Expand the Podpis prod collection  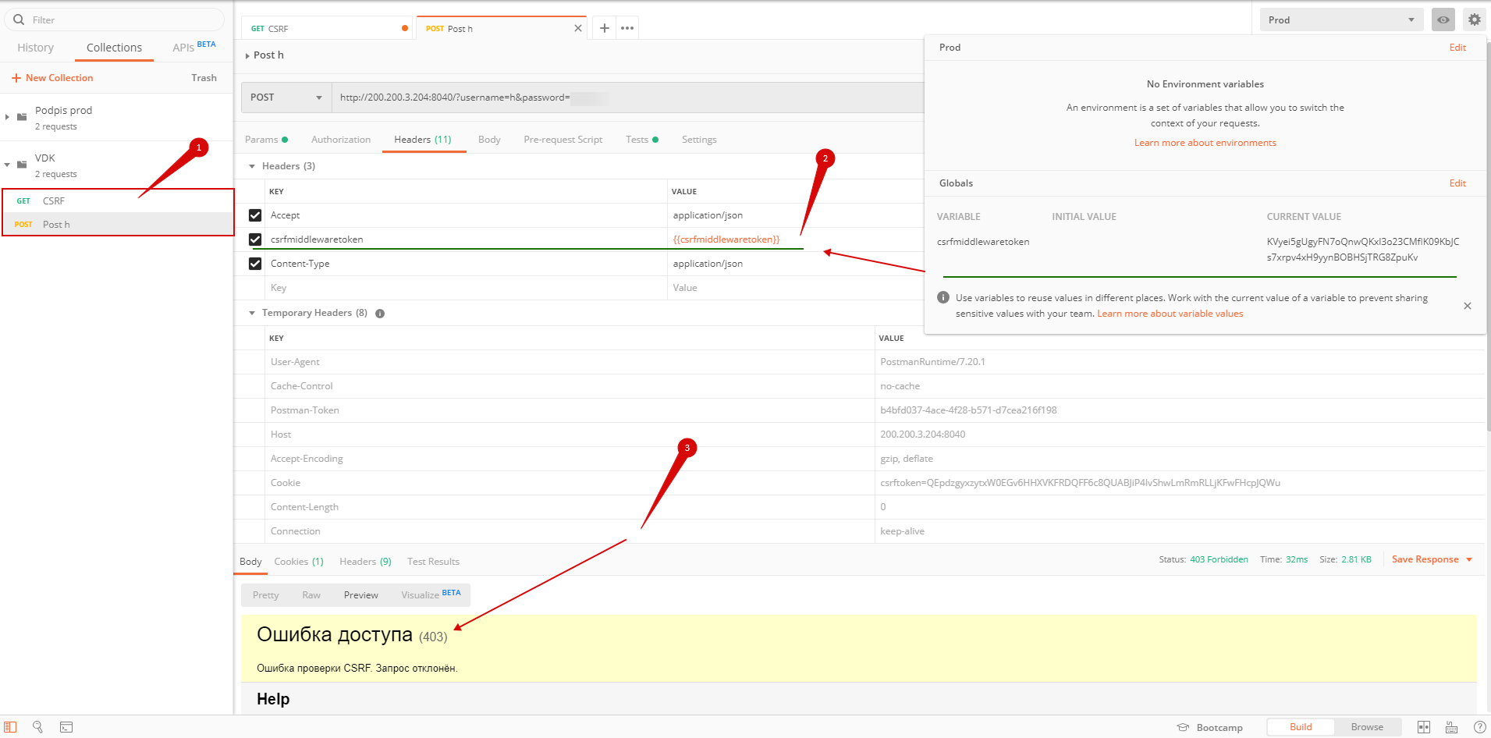point(8,117)
